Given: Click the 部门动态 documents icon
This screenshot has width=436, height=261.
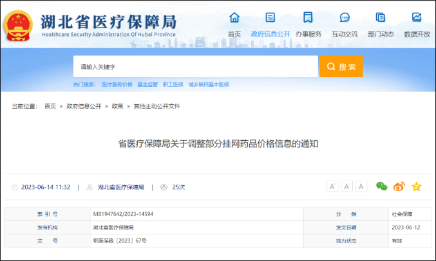Looking at the screenshot, I should point(381,17).
